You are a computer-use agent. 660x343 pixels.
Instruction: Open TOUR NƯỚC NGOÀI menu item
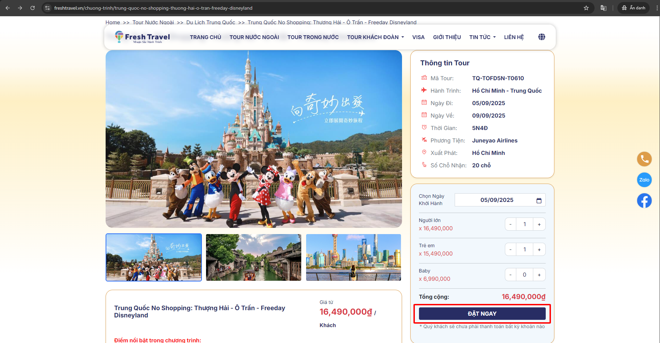click(254, 37)
